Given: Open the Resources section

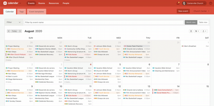Looking at the screenshot, I should pos(54,3).
